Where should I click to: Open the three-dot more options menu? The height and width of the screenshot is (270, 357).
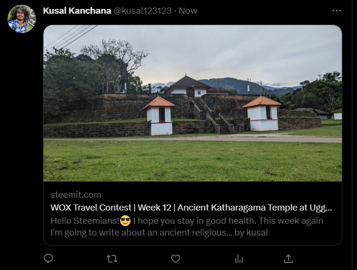[337, 11]
